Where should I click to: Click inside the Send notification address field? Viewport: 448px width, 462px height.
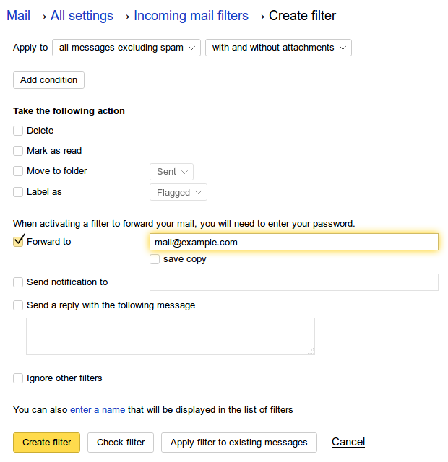point(294,282)
